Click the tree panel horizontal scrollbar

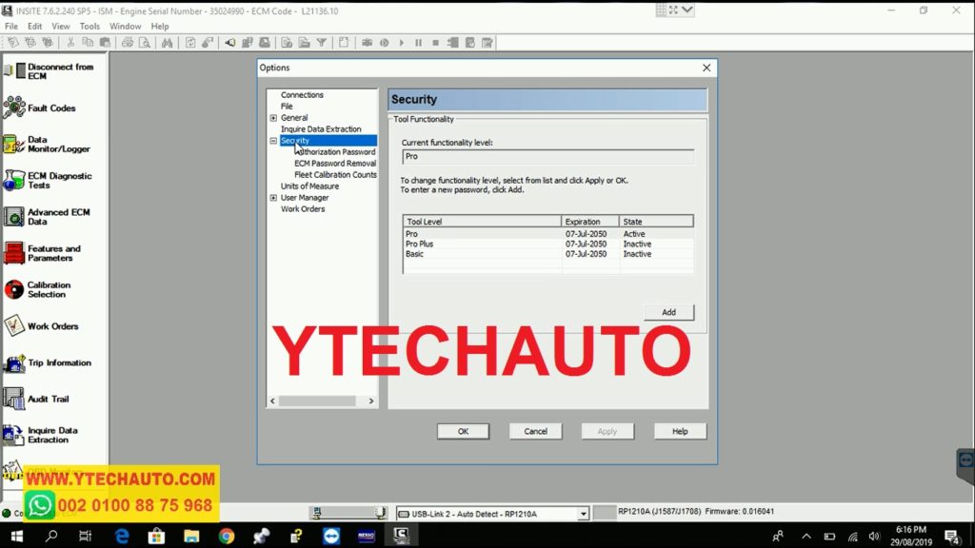pyautogui.click(x=322, y=401)
